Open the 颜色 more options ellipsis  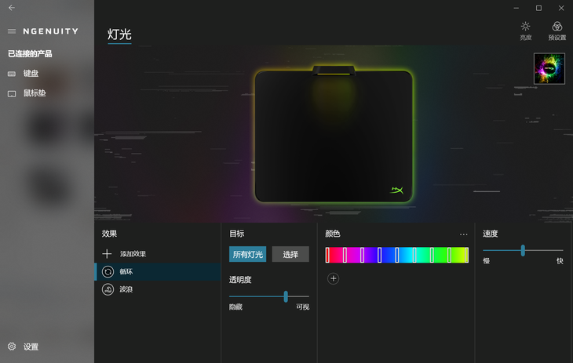[463, 234]
